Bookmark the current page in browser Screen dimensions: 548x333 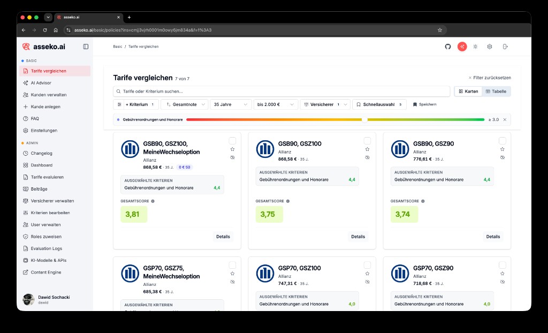440,30
